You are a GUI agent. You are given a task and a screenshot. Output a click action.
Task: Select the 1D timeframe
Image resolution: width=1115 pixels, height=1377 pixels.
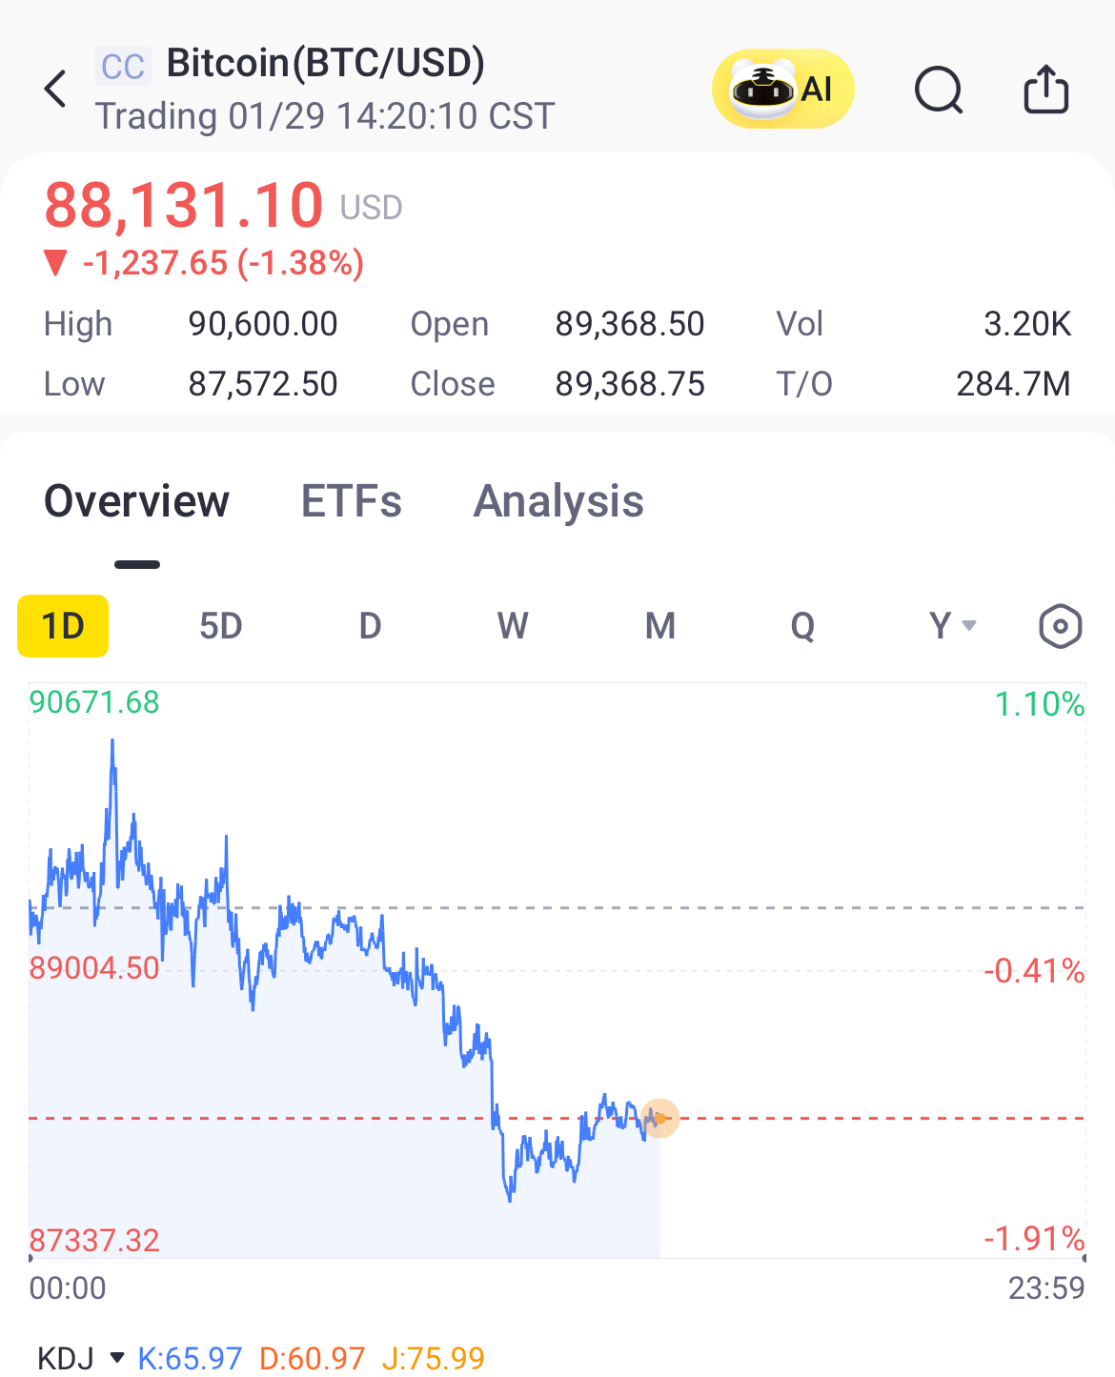pyautogui.click(x=63, y=626)
